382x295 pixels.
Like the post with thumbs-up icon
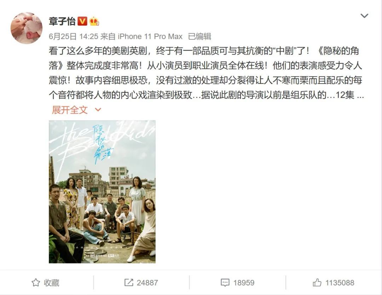click(317, 283)
